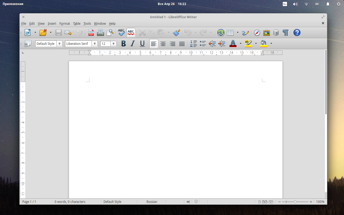The height and width of the screenshot is (215, 344).
Task: Open LibreOffice Help question mark icon
Action: coord(297,33)
